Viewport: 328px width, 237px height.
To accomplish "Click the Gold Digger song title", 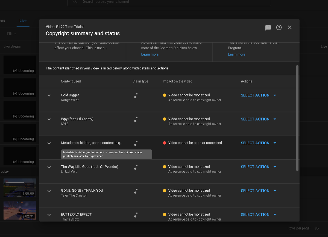I will pos(70,95).
